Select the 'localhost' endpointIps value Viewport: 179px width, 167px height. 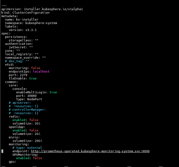tap(41, 71)
